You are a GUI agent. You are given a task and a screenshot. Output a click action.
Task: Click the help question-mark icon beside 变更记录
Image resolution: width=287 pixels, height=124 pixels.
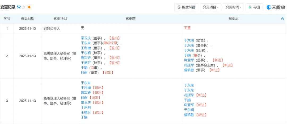pyautogui.click(x=23, y=7)
